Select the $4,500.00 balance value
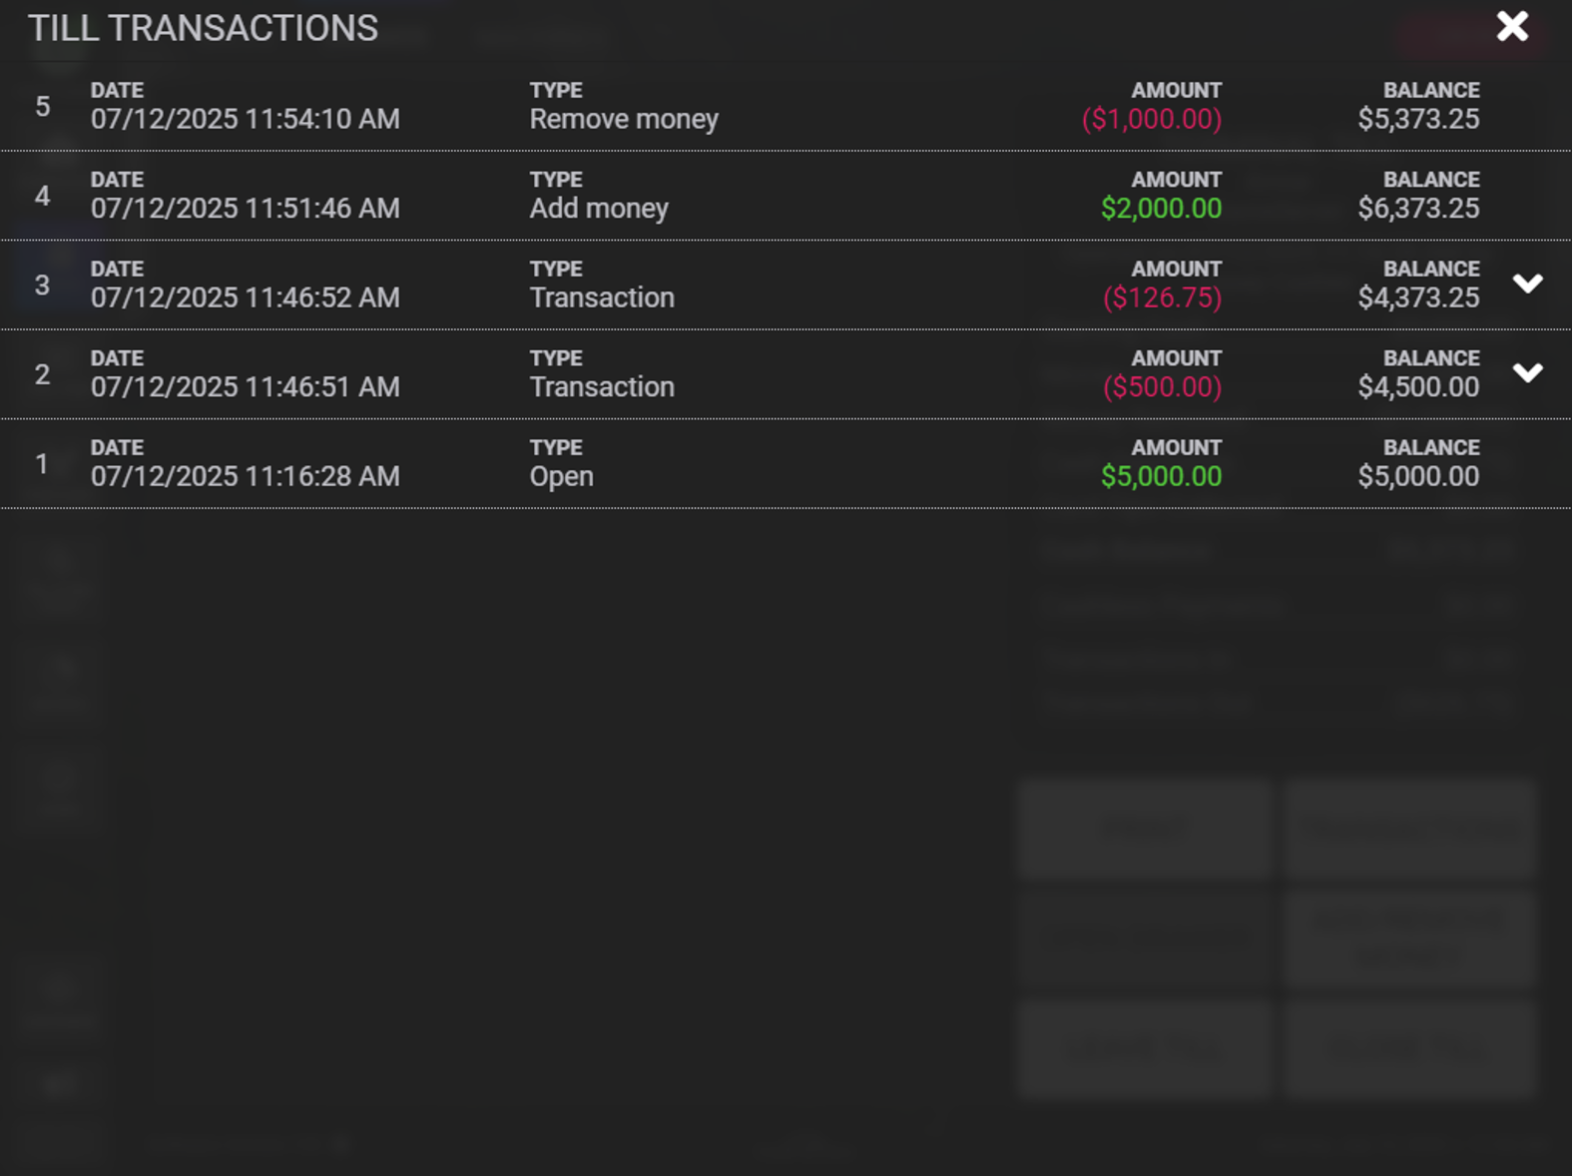Screen dimensions: 1577x1176 tap(1417, 387)
